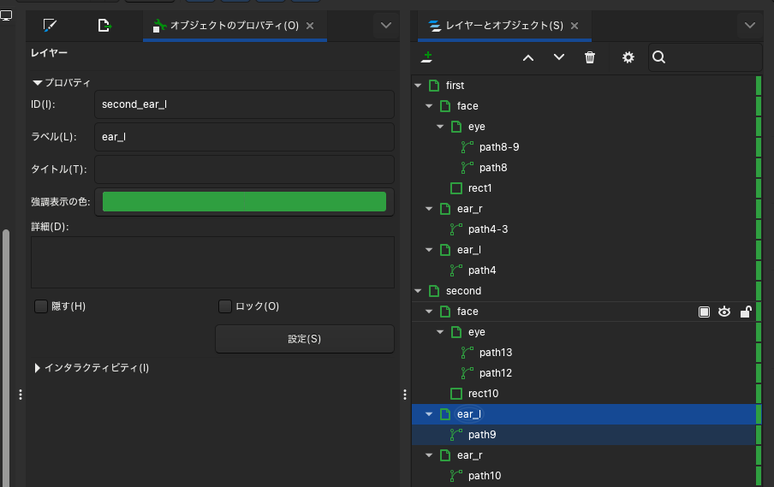774x487 pixels.
Task: Select path4-3 in the layers tree
Action: [x=488, y=229]
